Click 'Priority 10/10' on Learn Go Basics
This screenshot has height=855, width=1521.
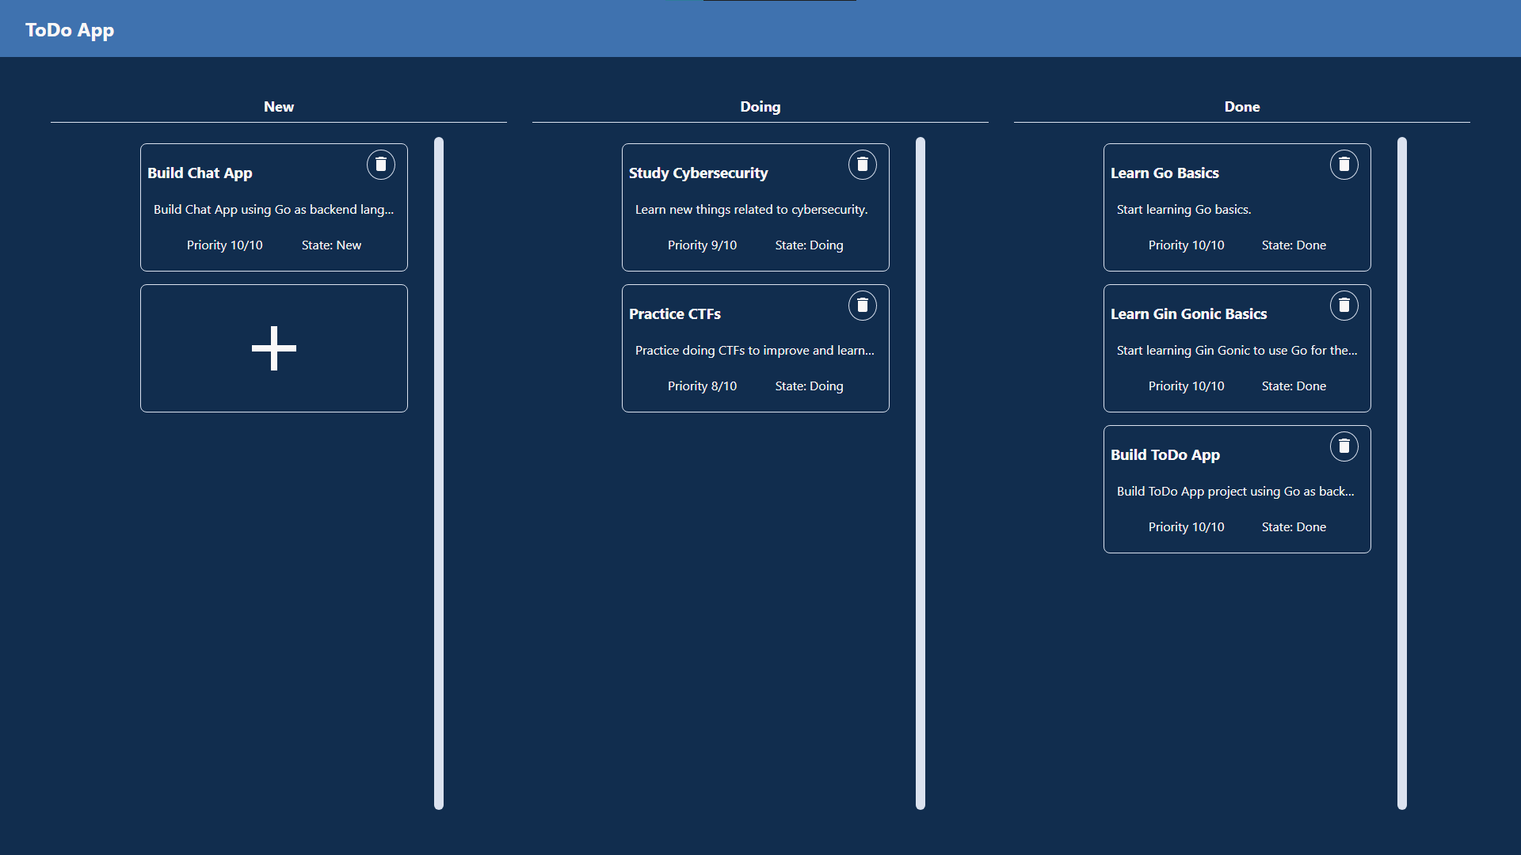pos(1187,245)
